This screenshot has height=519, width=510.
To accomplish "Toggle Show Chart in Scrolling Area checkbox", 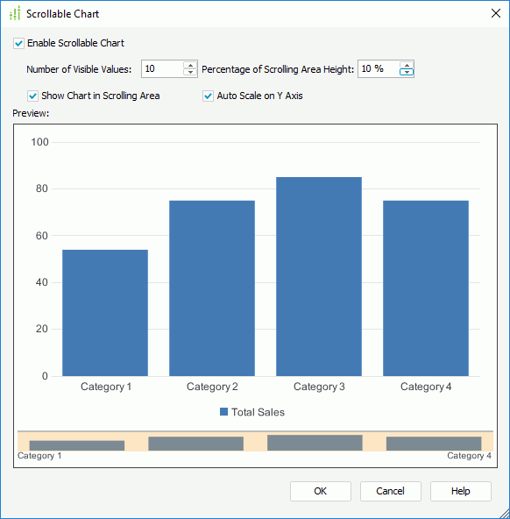I will (32, 96).
